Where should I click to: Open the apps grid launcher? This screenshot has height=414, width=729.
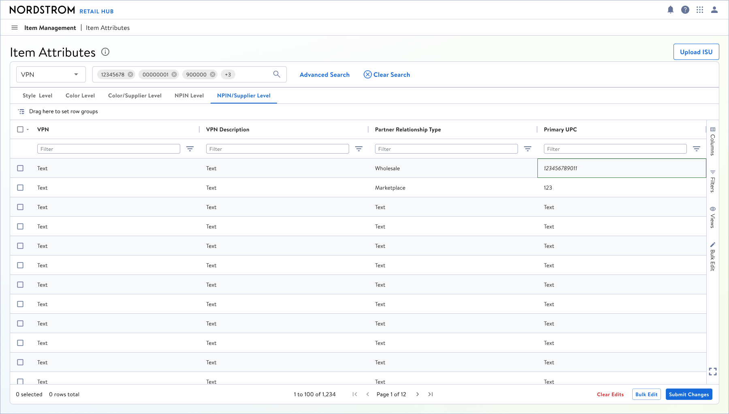tap(700, 10)
